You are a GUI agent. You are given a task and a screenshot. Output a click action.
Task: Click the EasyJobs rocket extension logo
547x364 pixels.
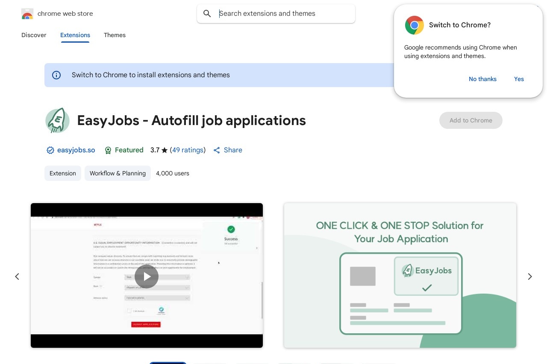57,120
